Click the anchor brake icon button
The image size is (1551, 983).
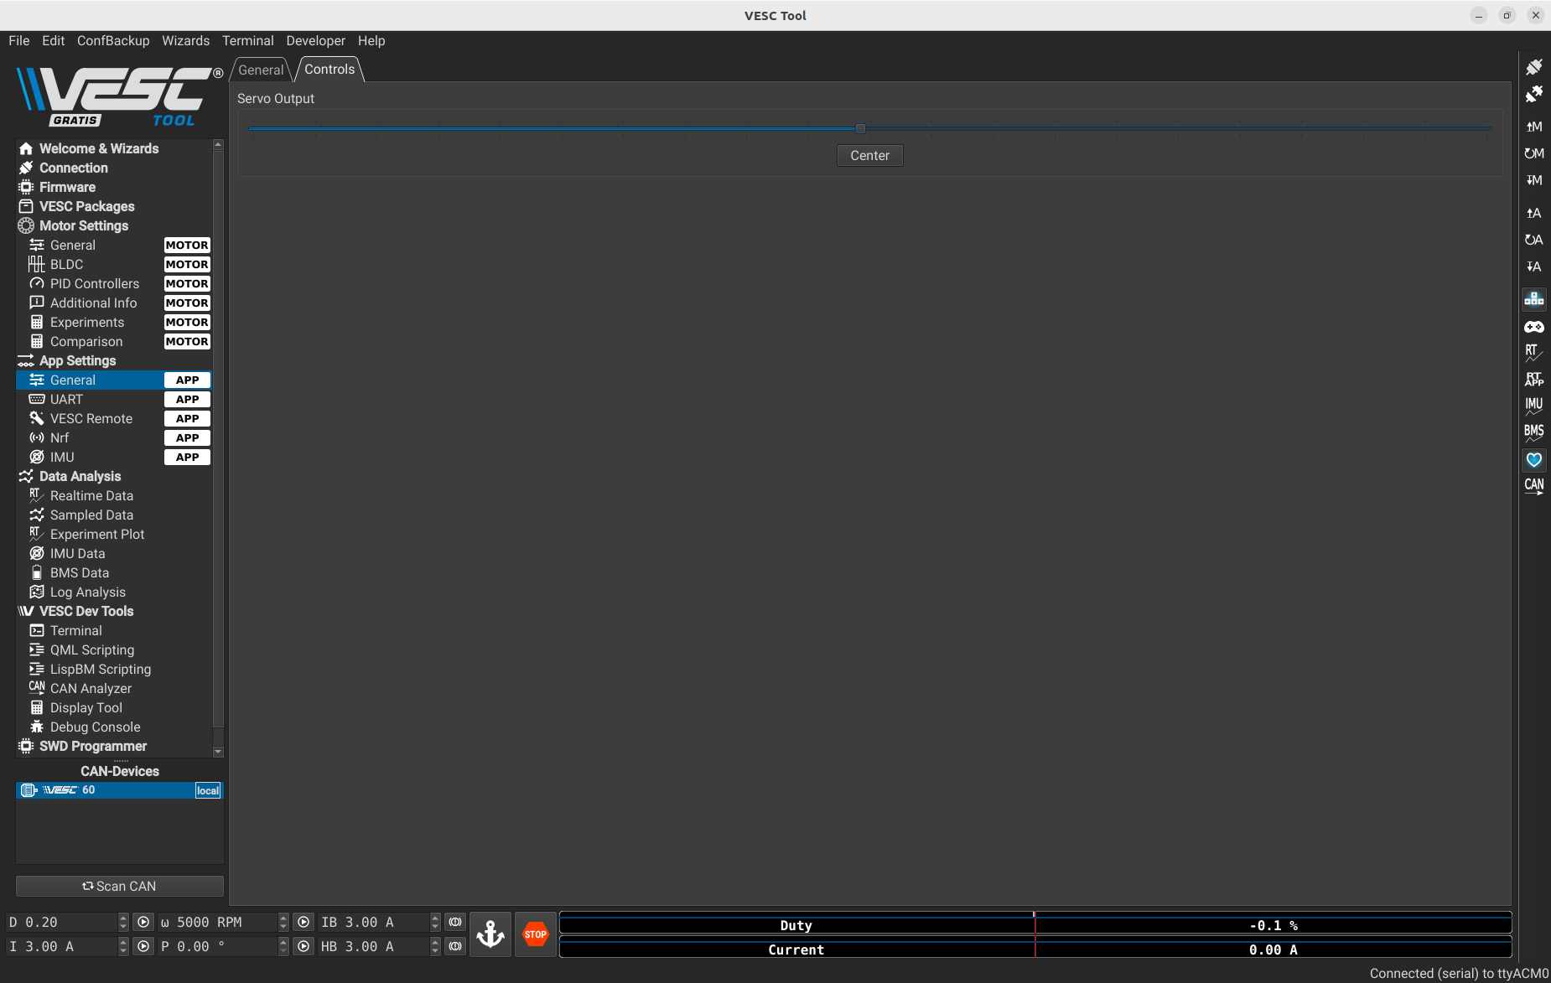click(490, 934)
